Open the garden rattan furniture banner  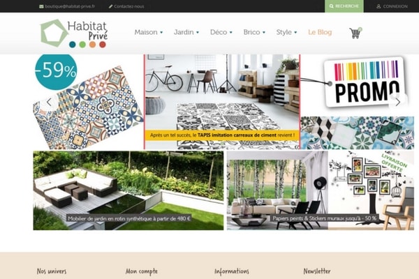128,190
